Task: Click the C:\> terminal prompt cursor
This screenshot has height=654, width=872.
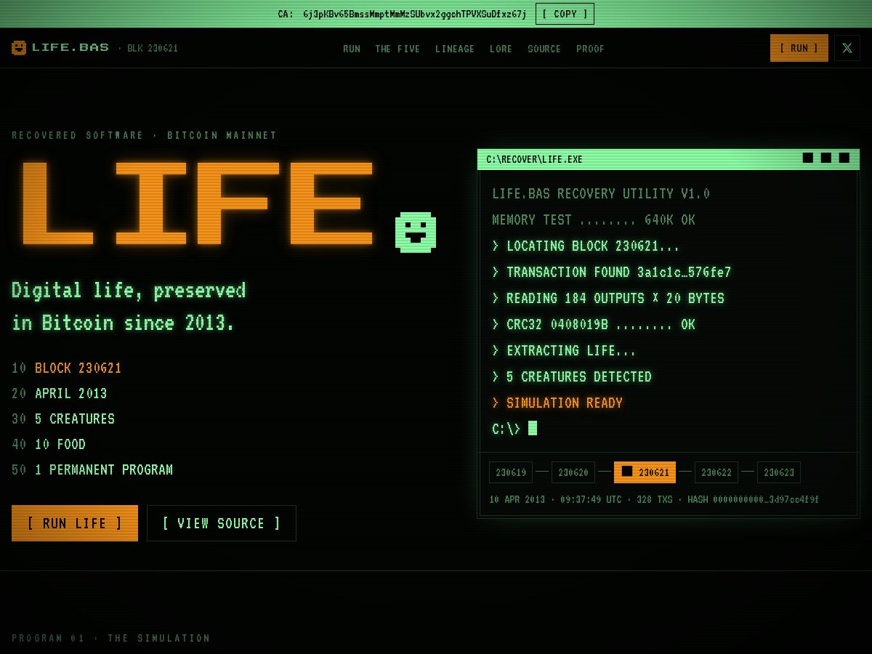Action: [x=533, y=429]
